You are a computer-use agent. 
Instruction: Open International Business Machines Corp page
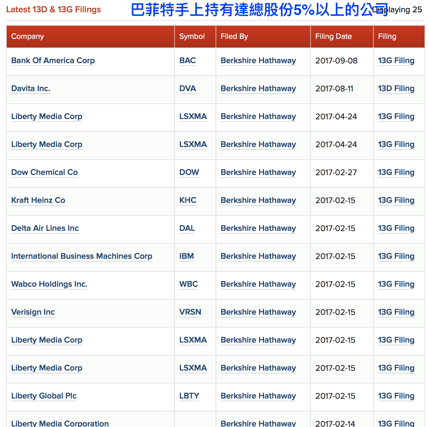82,256
